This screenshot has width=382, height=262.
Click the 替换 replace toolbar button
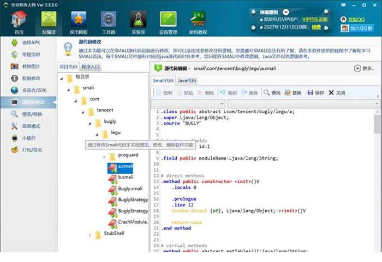293,93
